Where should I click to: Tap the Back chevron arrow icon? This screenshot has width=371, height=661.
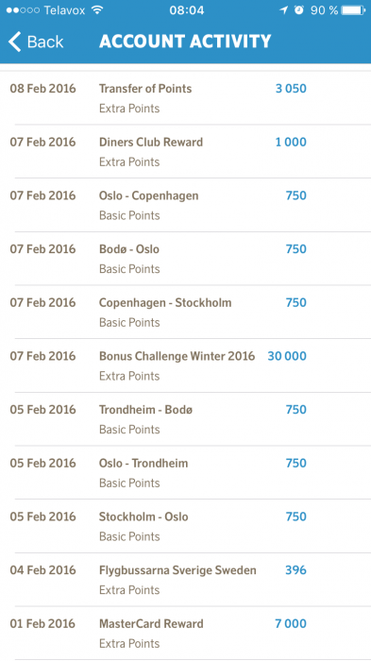point(14,42)
